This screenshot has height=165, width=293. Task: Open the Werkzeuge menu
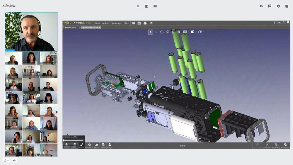(116, 23)
